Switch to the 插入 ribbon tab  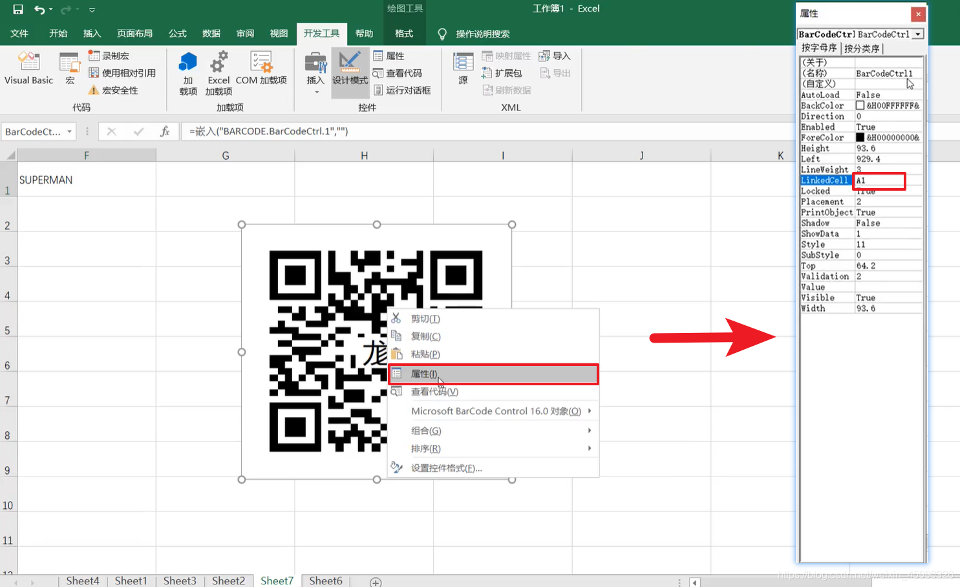click(x=92, y=34)
